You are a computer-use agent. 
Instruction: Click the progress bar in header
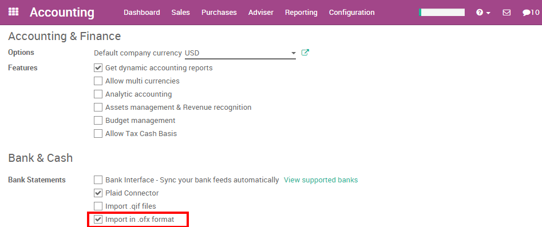[x=442, y=13]
